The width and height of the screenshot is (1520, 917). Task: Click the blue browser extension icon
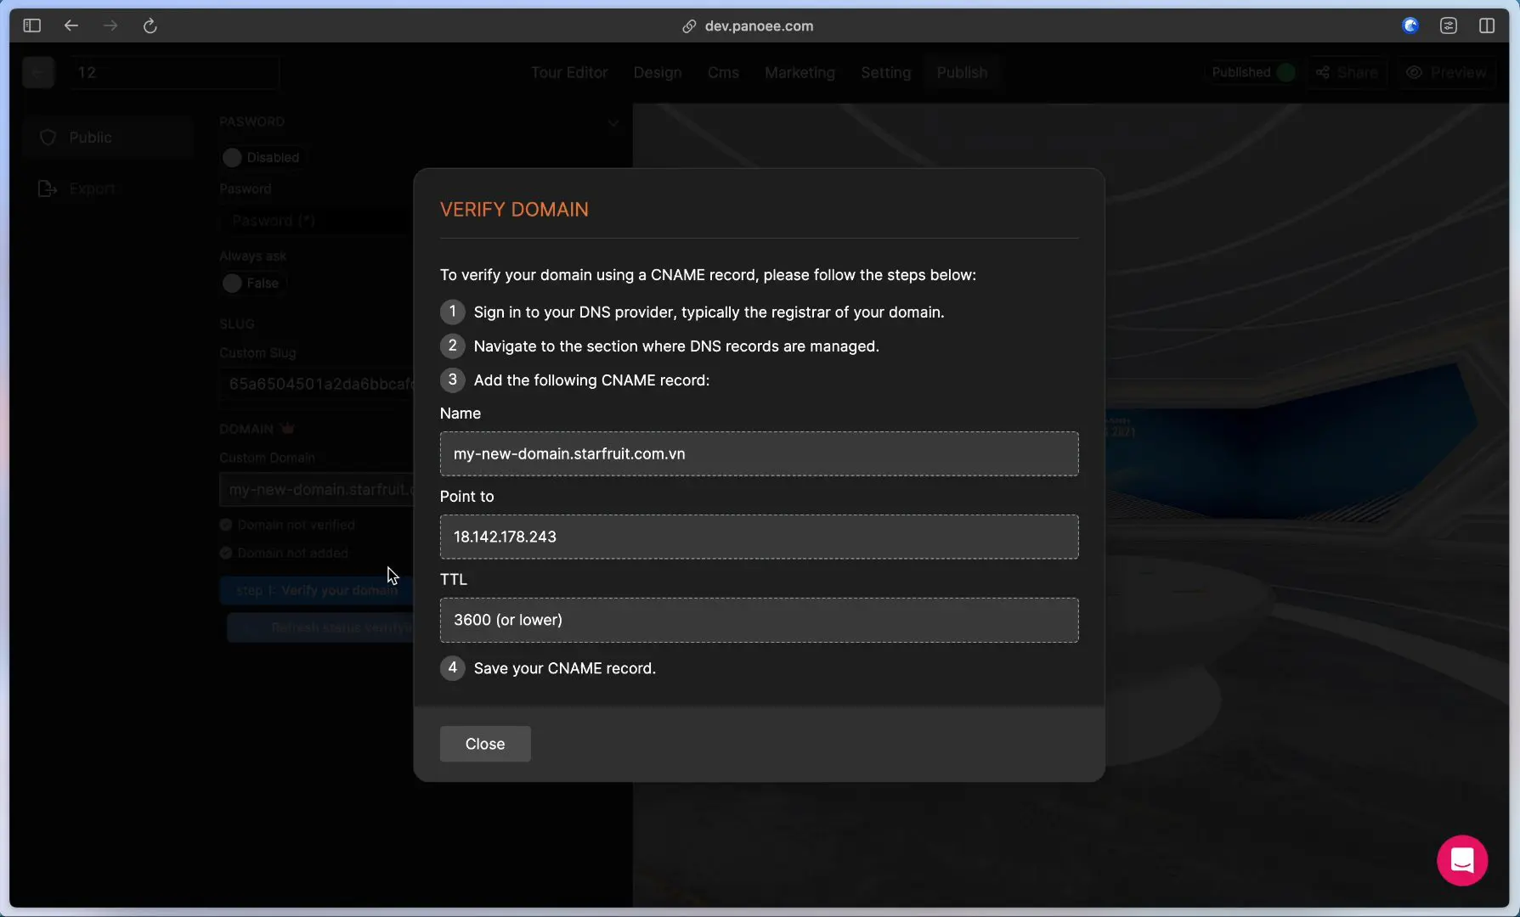coord(1410,25)
